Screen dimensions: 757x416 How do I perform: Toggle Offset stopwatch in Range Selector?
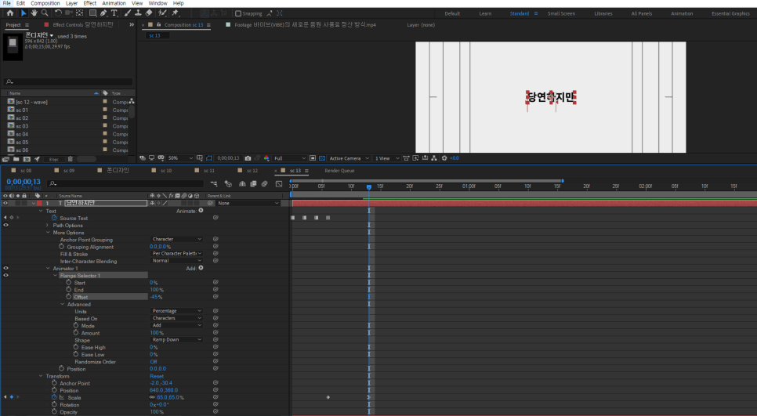click(x=68, y=297)
